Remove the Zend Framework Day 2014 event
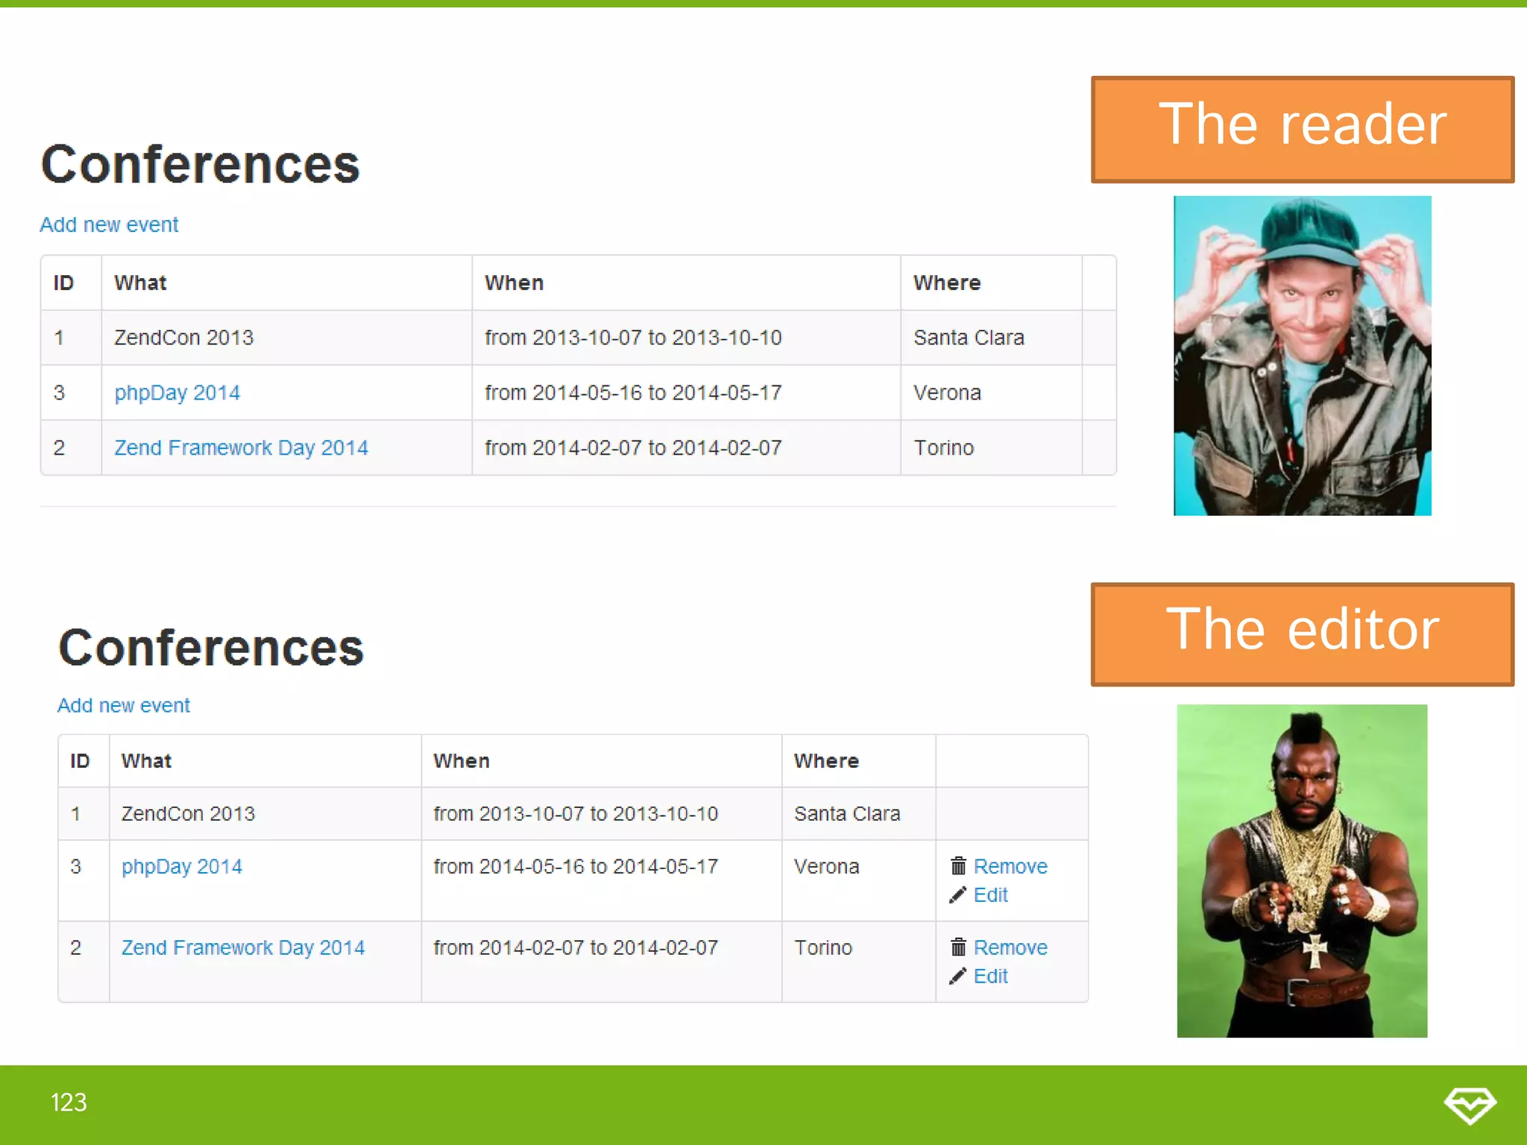The height and width of the screenshot is (1145, 1527). 1010,947
